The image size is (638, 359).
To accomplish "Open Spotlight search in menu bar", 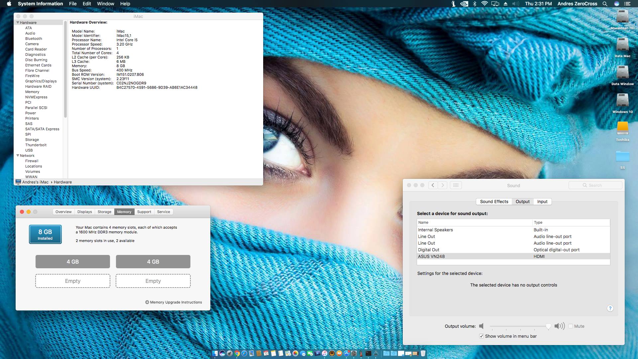I will point(605,4).
